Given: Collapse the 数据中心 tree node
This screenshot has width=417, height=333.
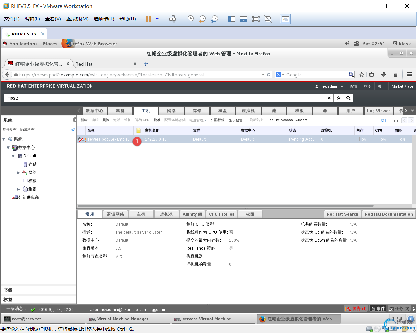Looking at the screenshot, I should (x=8, y=148).
